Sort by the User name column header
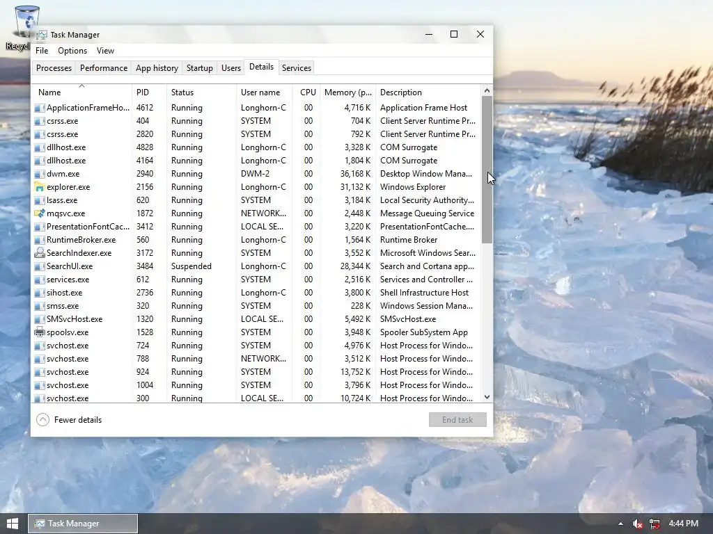 click(x=265, y=92)
